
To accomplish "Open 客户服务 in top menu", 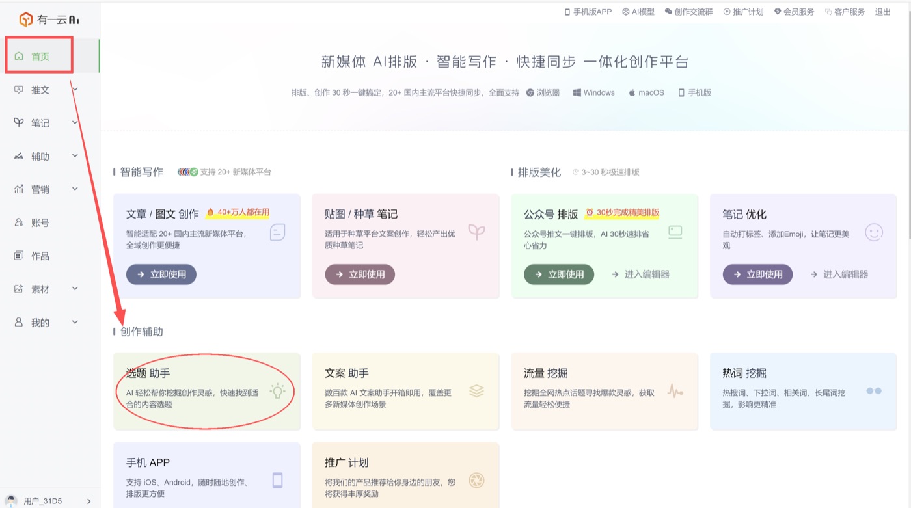I will 845,12.
